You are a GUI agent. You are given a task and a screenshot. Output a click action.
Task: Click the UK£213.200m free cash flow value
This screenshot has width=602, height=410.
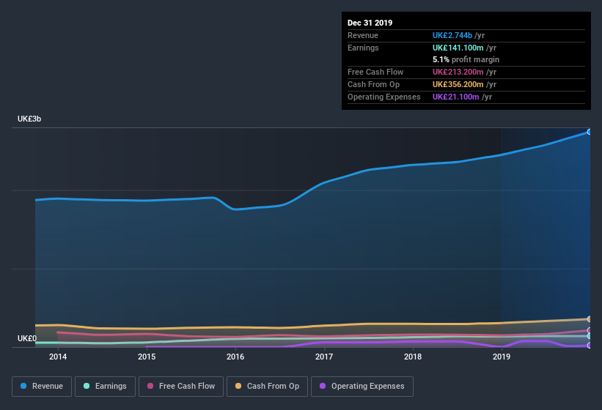point(458,72)
